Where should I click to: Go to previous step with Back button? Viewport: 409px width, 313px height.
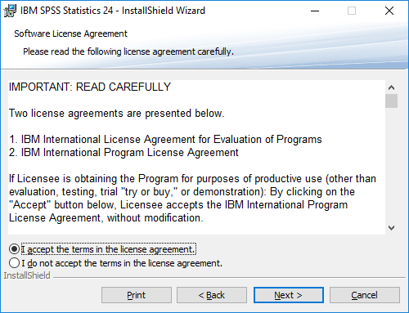tap(212, 295)
